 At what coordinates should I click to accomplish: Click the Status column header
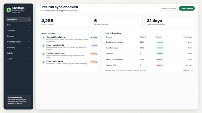click(x=158, y=37)
